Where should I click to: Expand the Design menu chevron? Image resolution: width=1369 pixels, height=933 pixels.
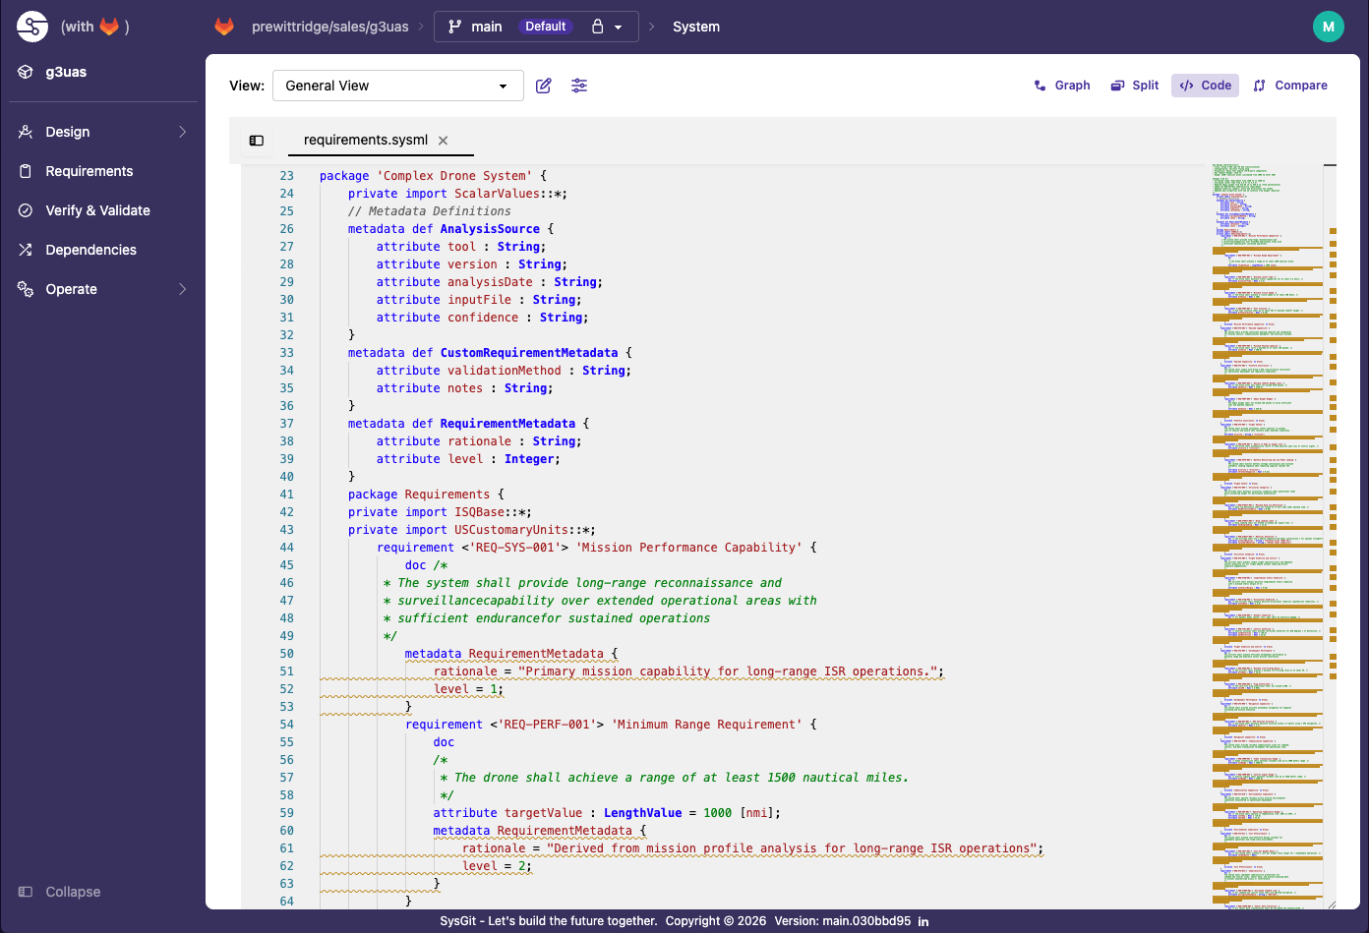(182, 132)
